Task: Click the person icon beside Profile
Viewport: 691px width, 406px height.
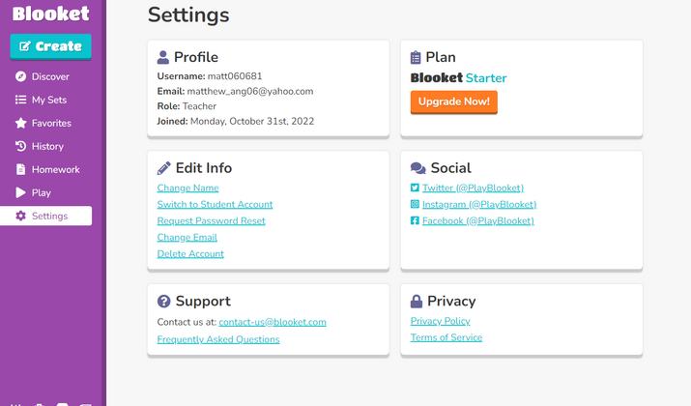Action: (163, 57)
